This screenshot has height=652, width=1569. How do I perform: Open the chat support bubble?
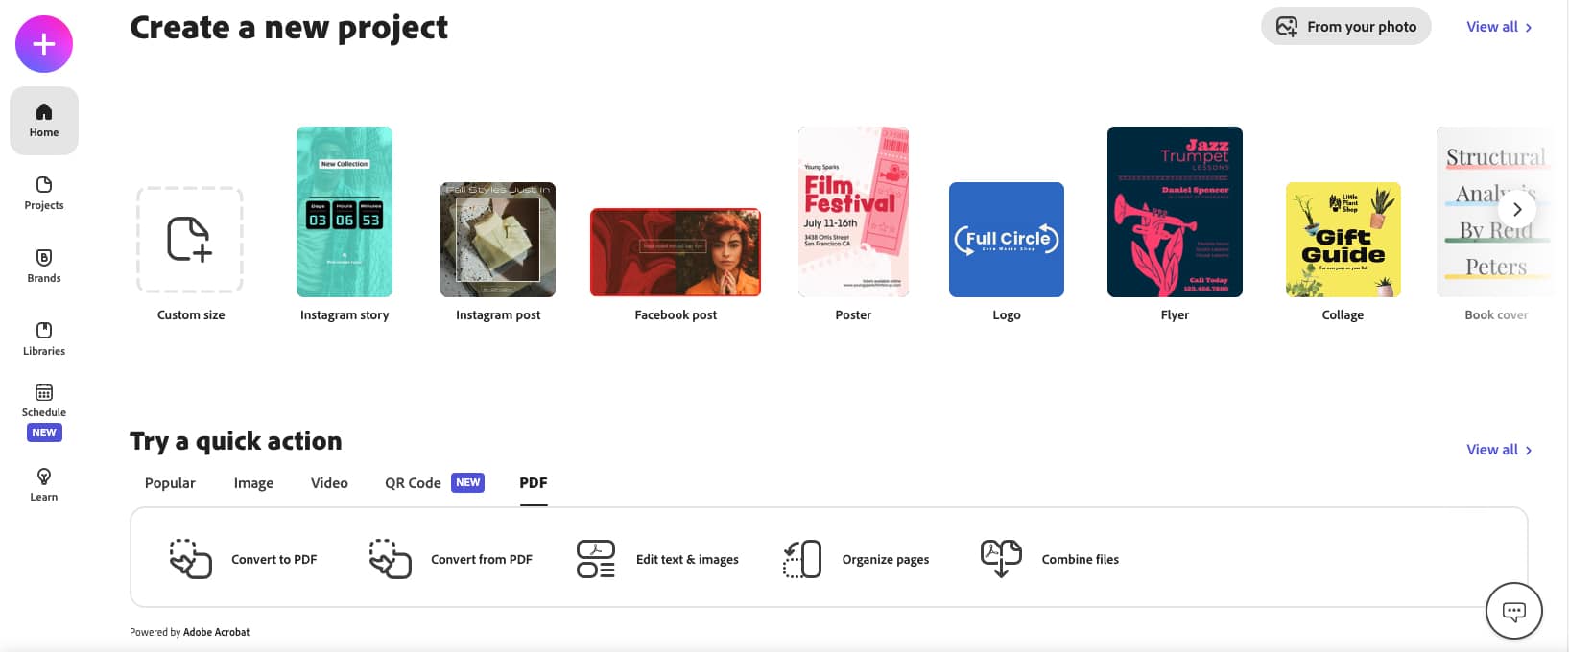tap(1513, 610)
